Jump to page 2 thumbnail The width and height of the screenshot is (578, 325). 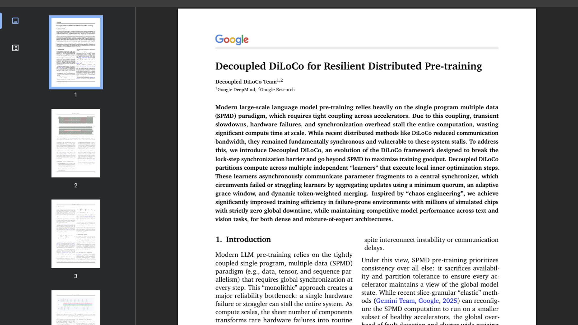click(76, 143)
